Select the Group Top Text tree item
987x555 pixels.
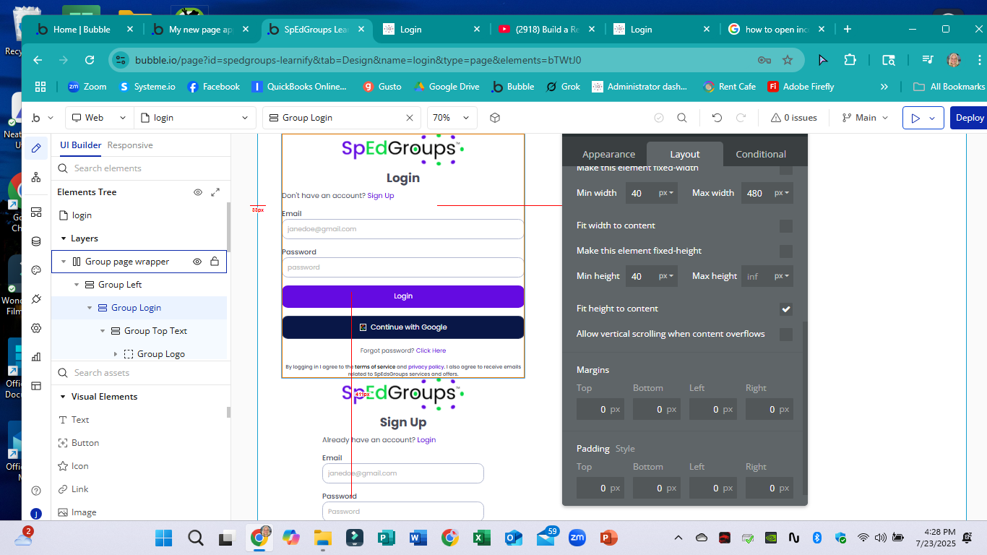click(155, 331)
